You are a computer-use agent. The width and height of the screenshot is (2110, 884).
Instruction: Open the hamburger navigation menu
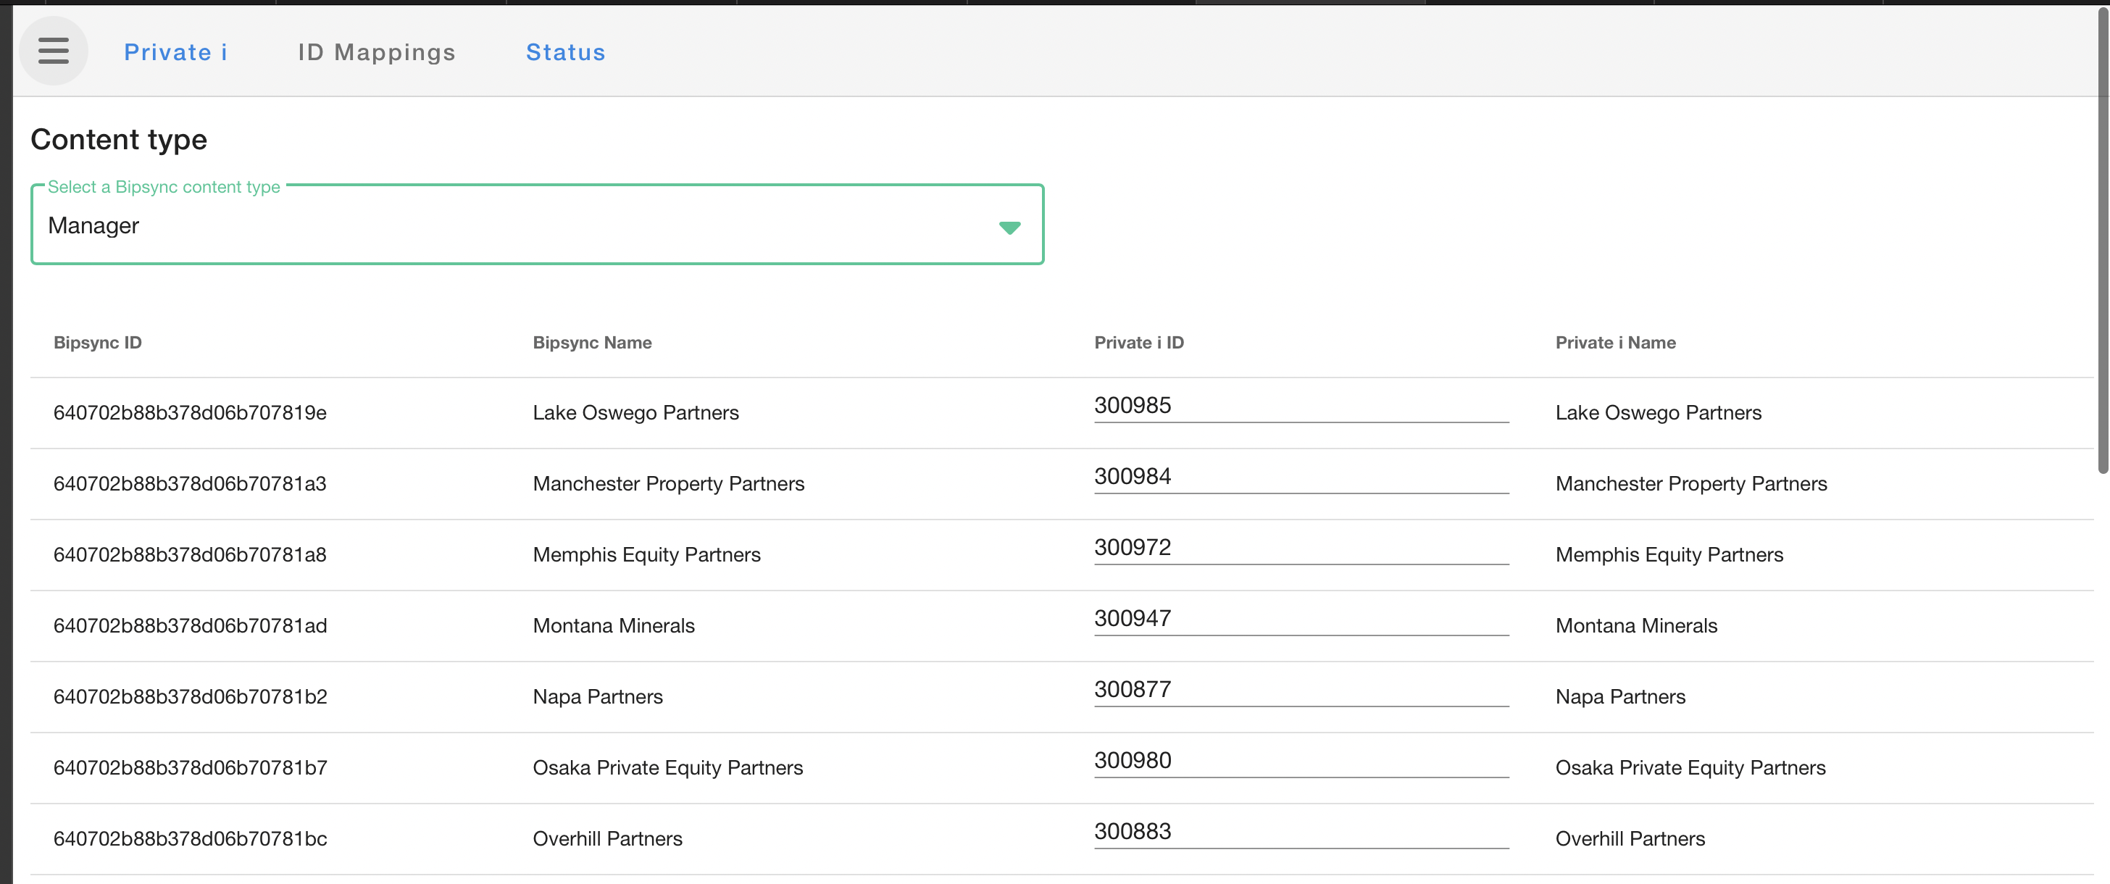(x=53, y=51)
